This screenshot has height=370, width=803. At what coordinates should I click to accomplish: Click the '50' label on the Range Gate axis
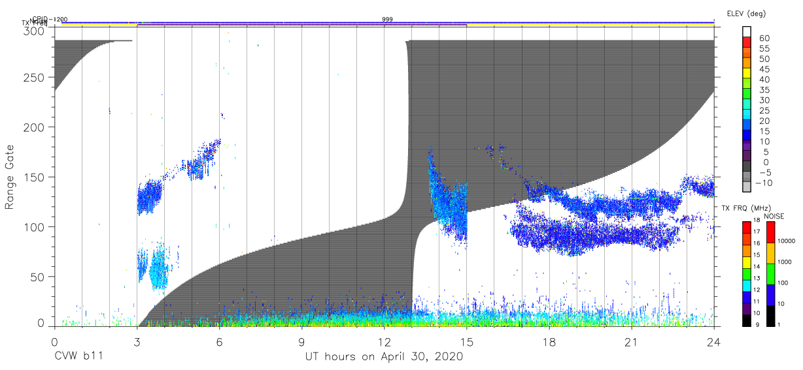[38, 277]
